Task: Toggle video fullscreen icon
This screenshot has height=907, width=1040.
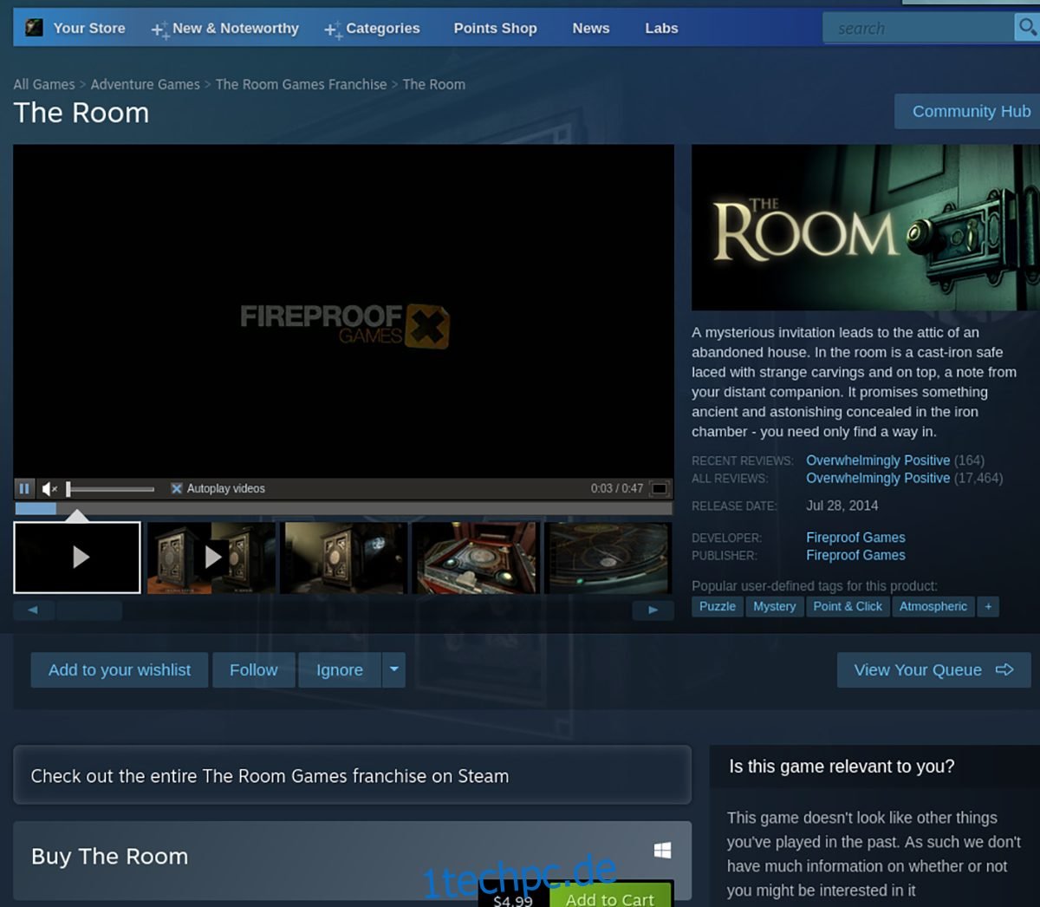Action: click(x=660, y=489)
